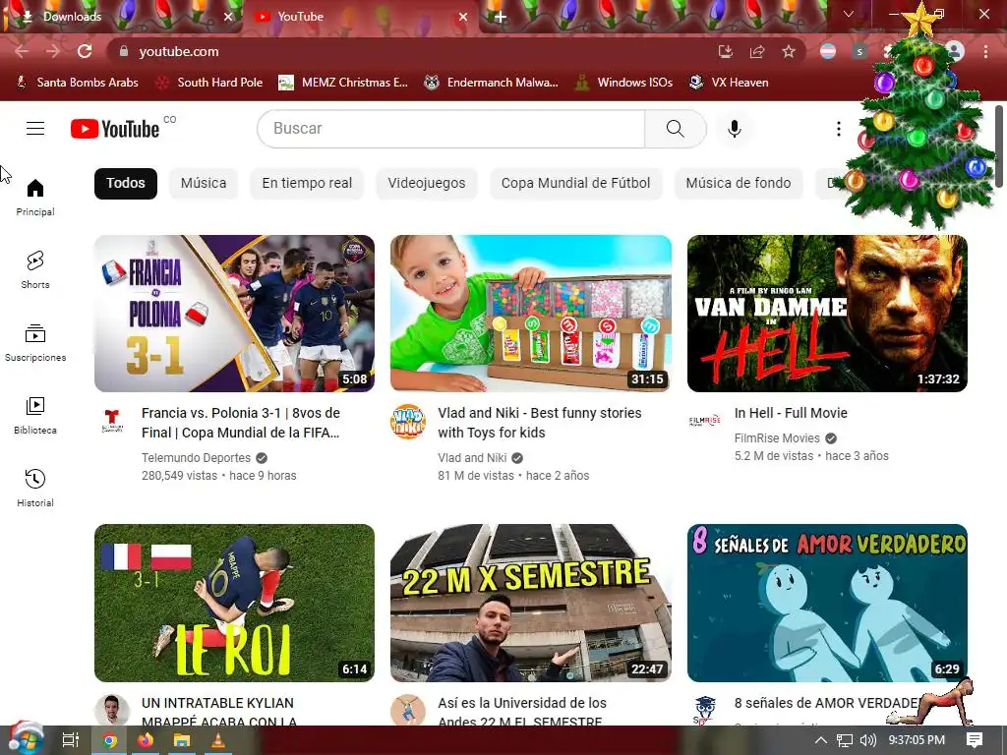Select the Todos filter chip

tap(126, 183)
